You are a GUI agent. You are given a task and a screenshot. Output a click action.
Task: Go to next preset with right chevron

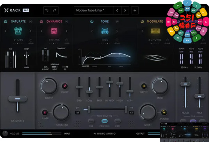(x=125, y=10)
